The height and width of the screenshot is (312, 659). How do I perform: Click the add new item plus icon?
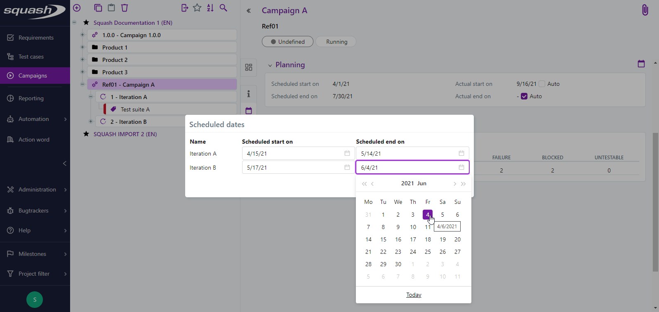coord(77,8)
